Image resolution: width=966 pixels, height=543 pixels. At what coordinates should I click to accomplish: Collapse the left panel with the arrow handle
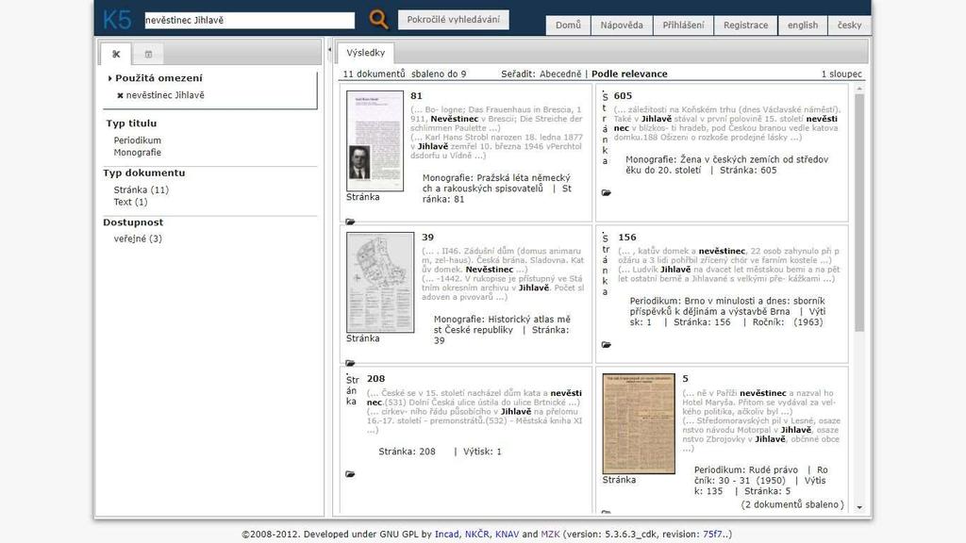coord(329,49)
